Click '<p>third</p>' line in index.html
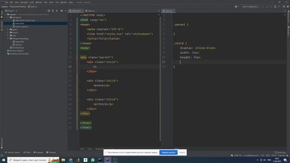 click(x=103, y=104)
